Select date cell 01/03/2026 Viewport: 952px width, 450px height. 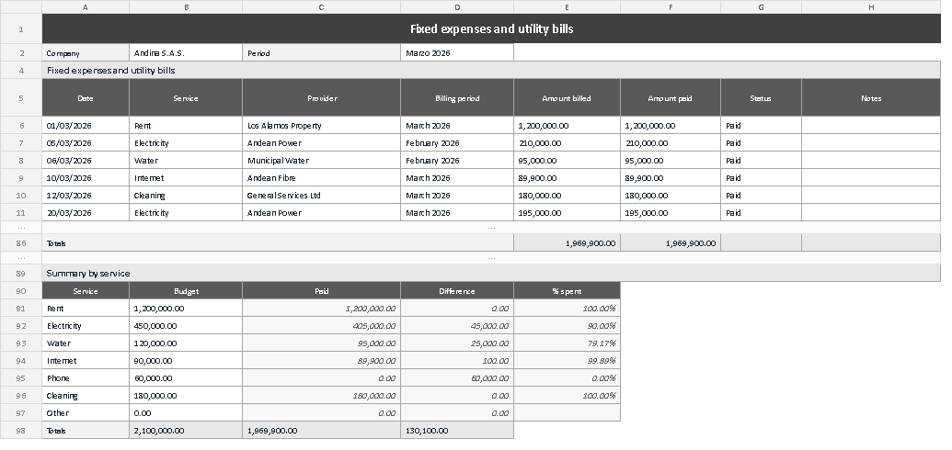pyautogui.click(x=86, y=126)
